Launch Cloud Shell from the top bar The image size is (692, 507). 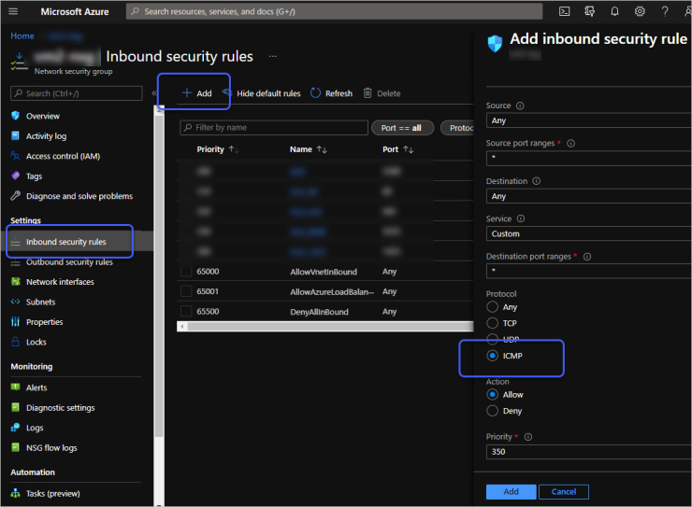(x=564, y=11)
